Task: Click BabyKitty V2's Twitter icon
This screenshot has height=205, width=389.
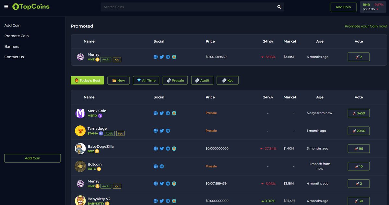Action: coord(162,201)
